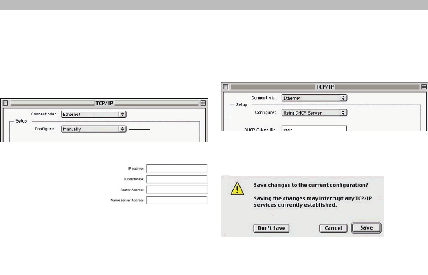
Task: Open the Configure dropdown showing Manually
Action: coord(93,129)
